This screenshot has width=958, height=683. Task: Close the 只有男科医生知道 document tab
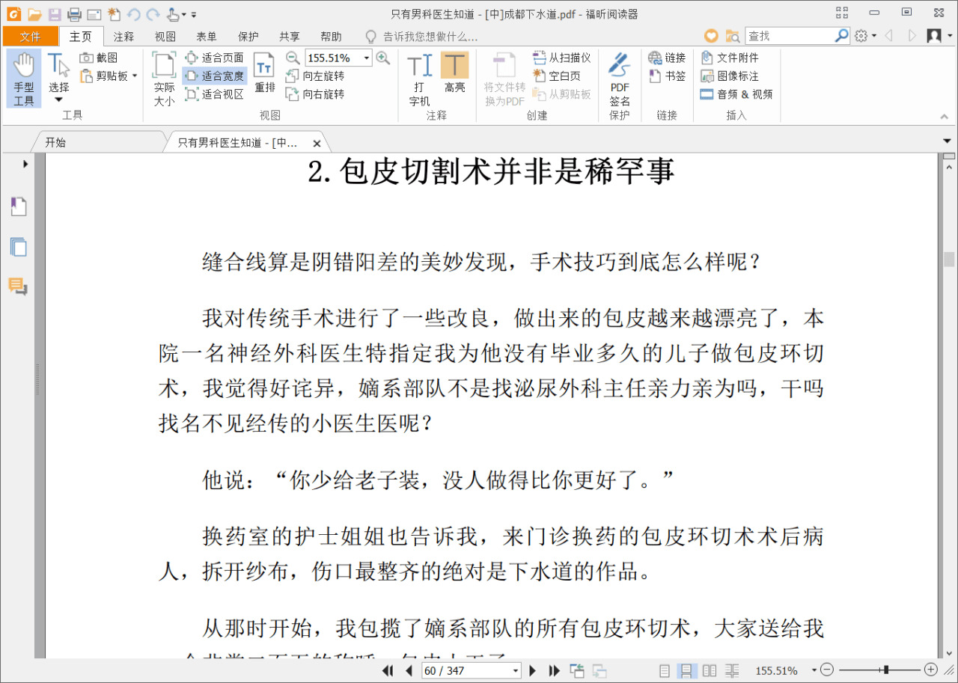(x=317, y=143)
